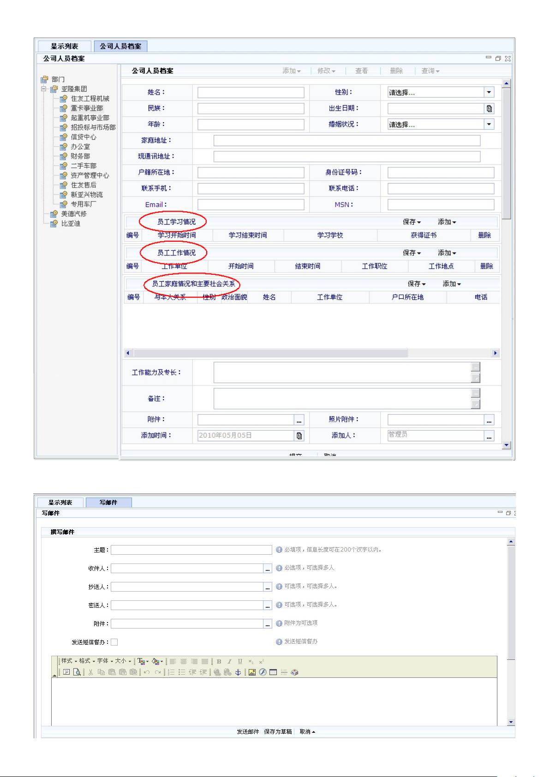Click the cut scissors icon
The height and width of the screenshot is (777, 550).
[x=90, y=672]
